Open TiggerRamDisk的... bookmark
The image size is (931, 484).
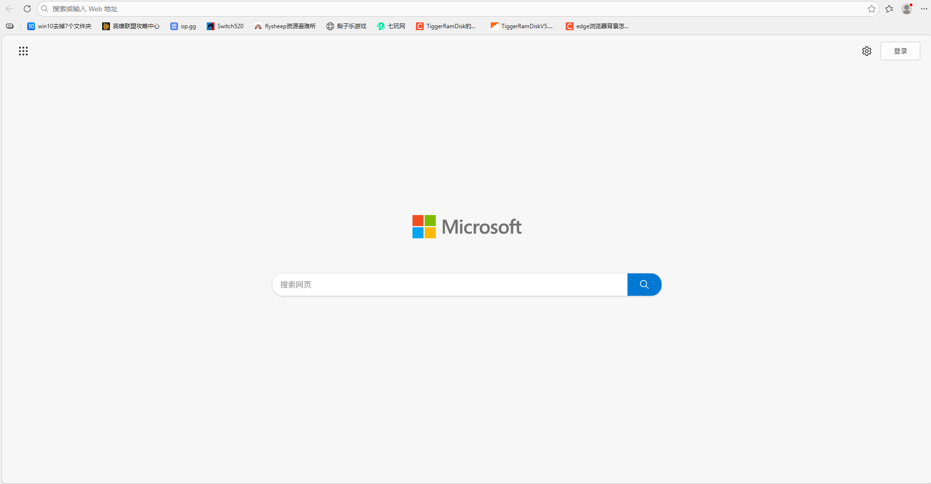(x=446, y=26)
